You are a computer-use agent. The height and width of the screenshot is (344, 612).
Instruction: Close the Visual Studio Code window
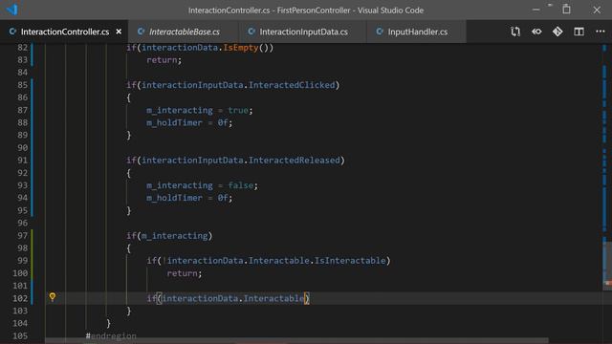tap(597, 10)
